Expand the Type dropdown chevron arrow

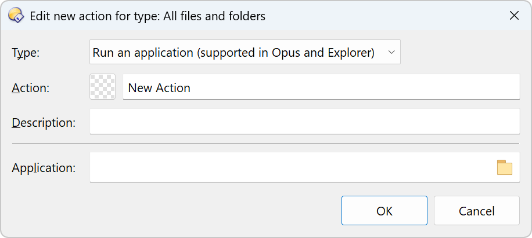pos(391,52)
